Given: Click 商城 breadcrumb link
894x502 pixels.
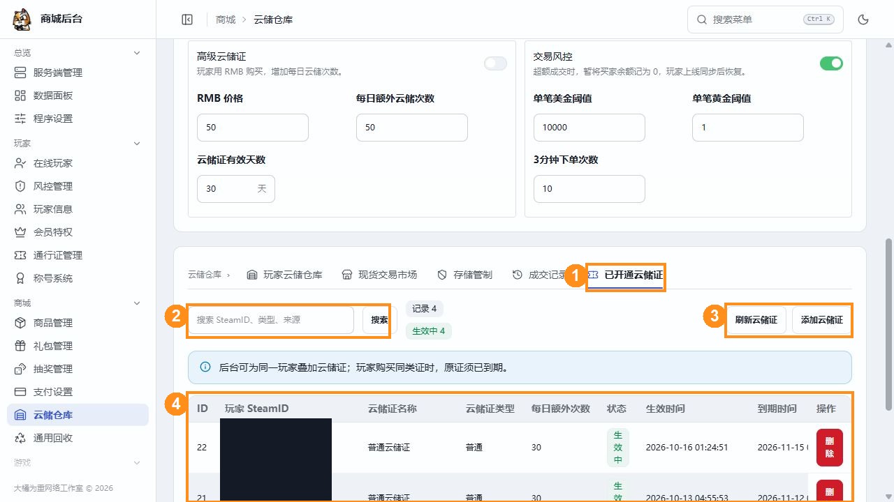Looking at the screenshot, I should [226, 20].
